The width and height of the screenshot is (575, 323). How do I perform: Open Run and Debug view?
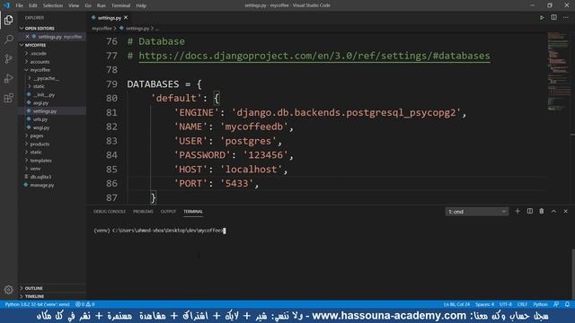[8, 78]
